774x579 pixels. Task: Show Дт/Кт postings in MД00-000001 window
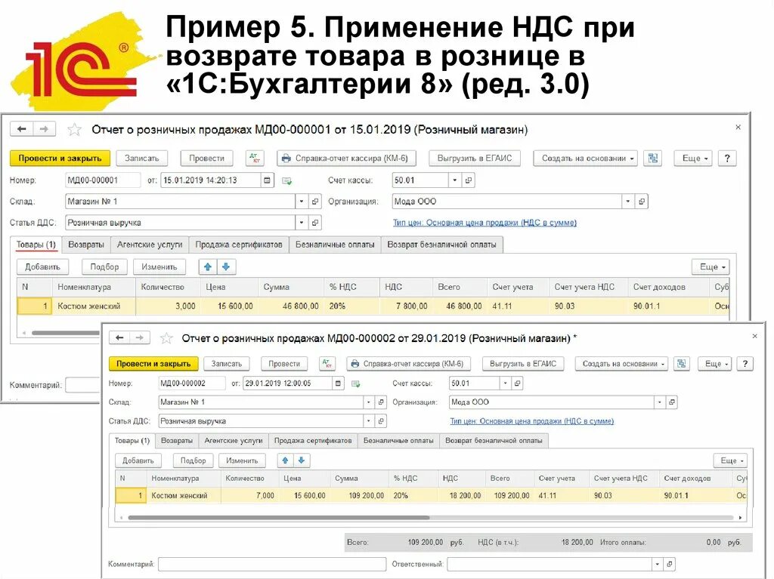(x=255, y=159)
